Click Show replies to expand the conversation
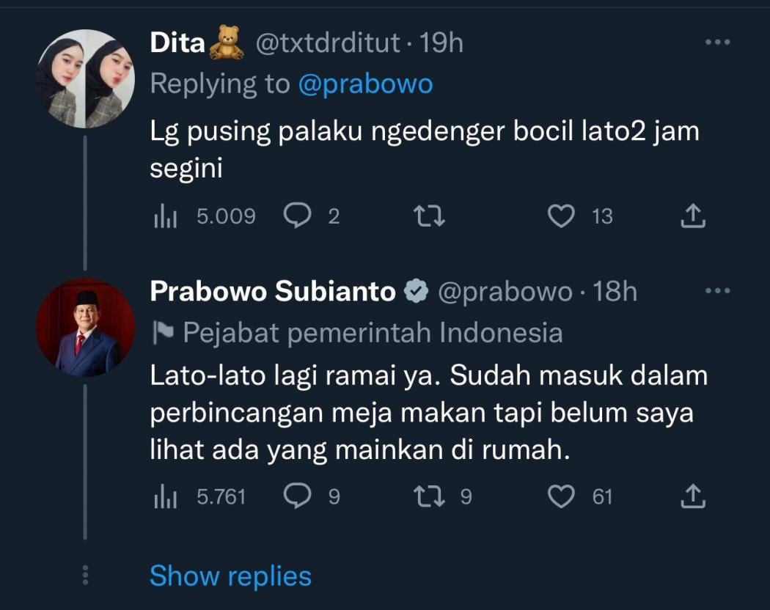This screenshot has height=610, width=770. pyautogui.click(x=230, y=576)
